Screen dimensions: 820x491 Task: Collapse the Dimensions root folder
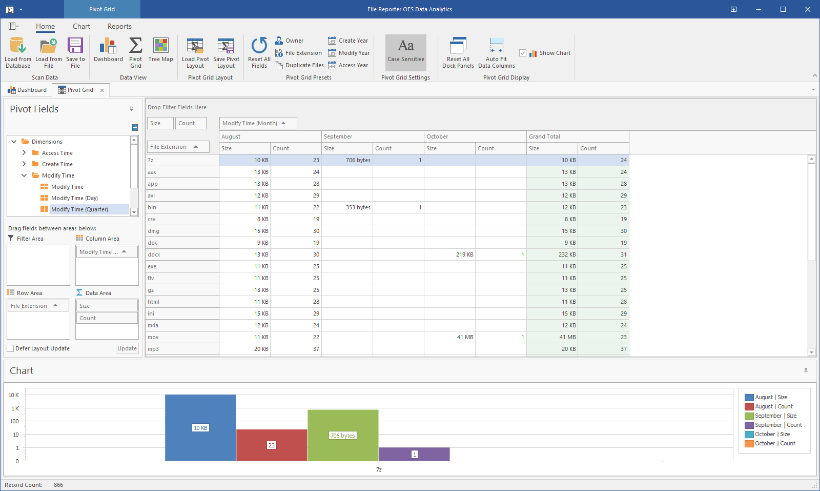[x=14, y=142]
